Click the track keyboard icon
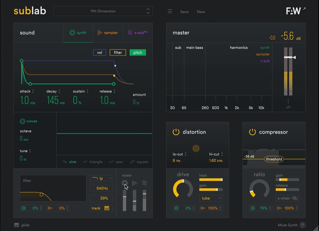 point(107,208)
